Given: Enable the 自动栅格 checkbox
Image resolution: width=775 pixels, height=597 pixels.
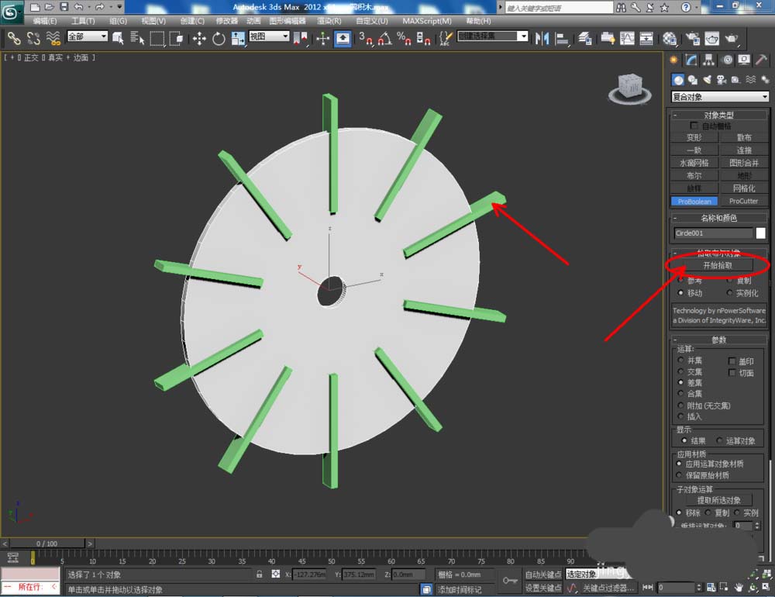Looking at the screenshot, I should coord(694,126).
